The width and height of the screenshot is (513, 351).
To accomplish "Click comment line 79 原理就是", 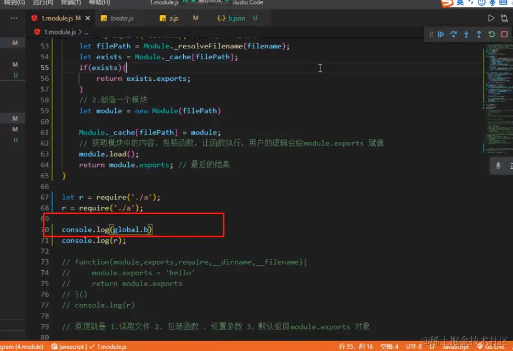I will [x=216, y=327].
